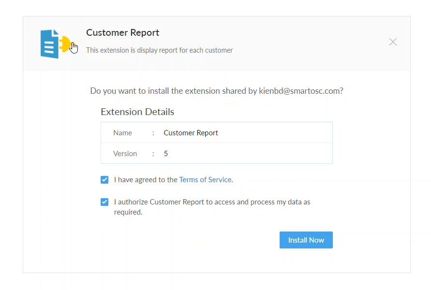Click the Customer Report name value

pos(191,133)
